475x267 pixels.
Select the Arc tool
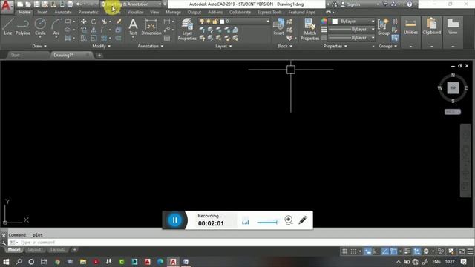tap(56, 27)
